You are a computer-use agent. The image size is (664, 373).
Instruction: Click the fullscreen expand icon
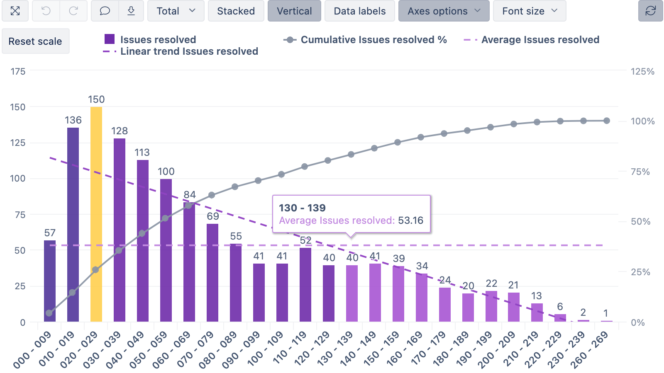[15, 11]
